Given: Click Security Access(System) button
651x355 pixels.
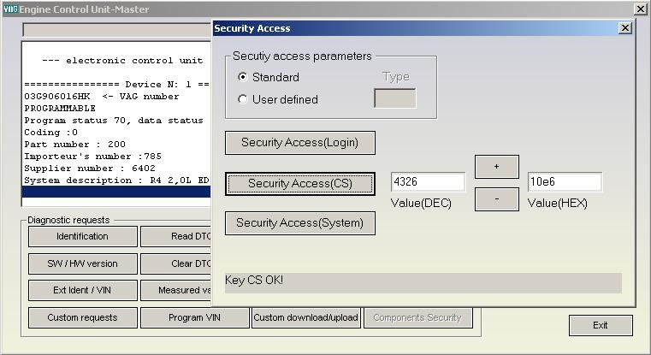Looking at the screenshot, I should click(299, 223).
